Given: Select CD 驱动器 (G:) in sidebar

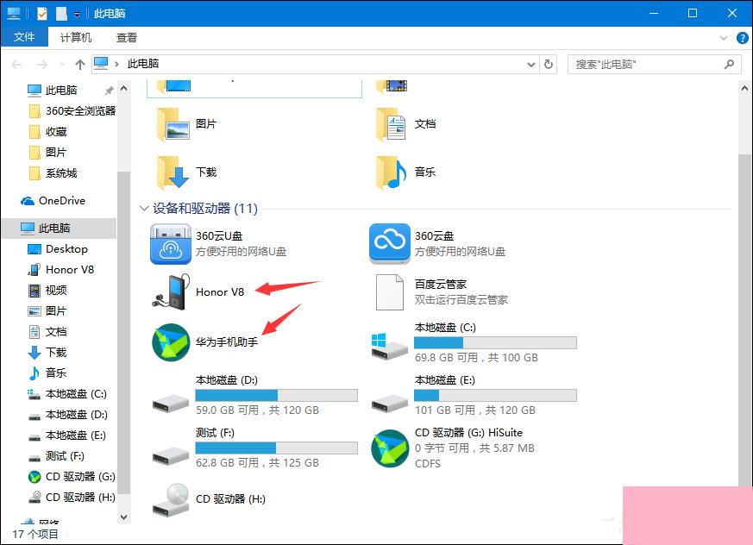Looking at the screenshot, I should 72,477.
